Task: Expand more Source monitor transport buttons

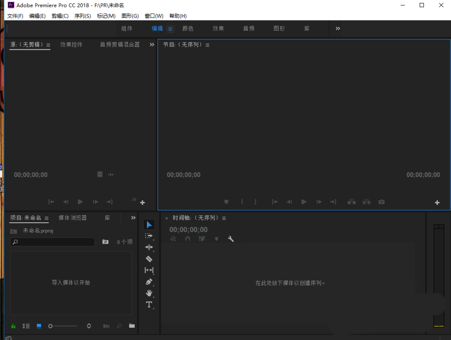Action: tap(134, 199)
